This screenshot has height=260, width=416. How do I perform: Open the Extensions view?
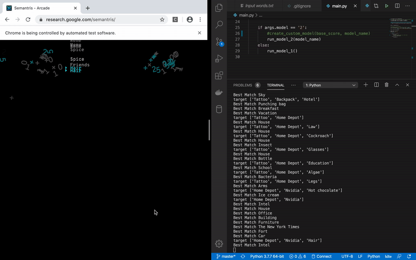219,75
